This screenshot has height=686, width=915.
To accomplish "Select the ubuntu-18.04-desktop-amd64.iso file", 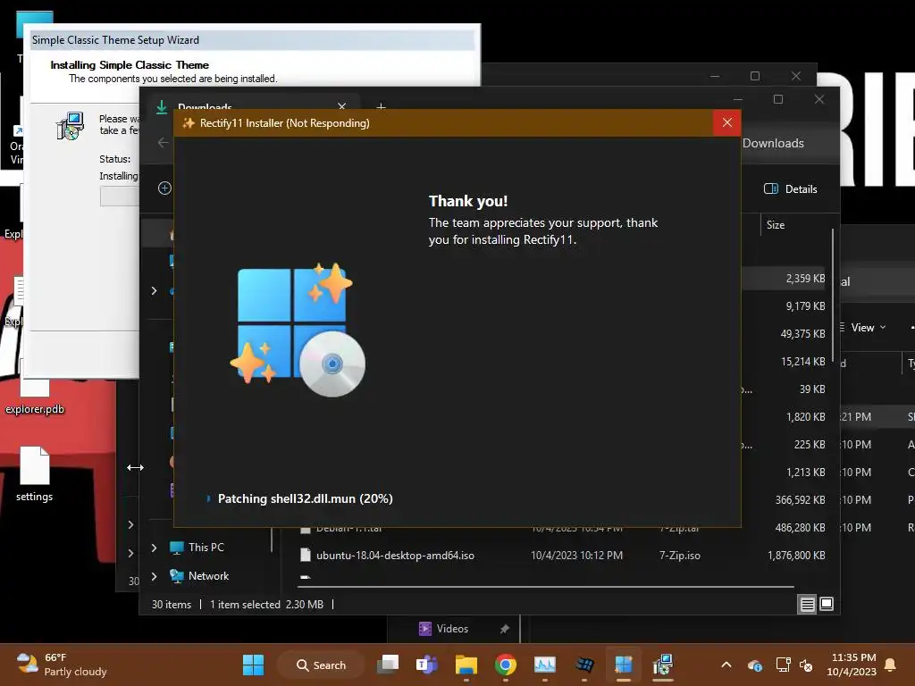I will (395, 556).
